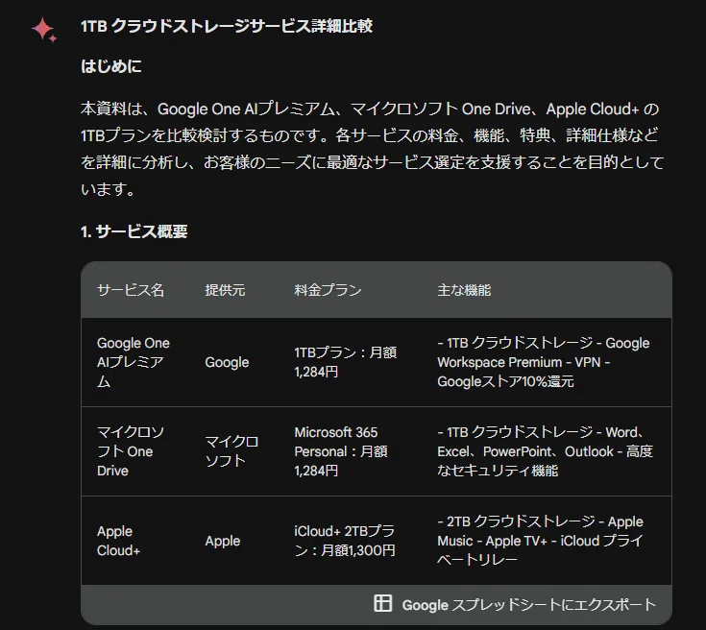Screen dimensions: 706x630
Task: Click the 'はじめに' heading
Action: pos(111,66)
